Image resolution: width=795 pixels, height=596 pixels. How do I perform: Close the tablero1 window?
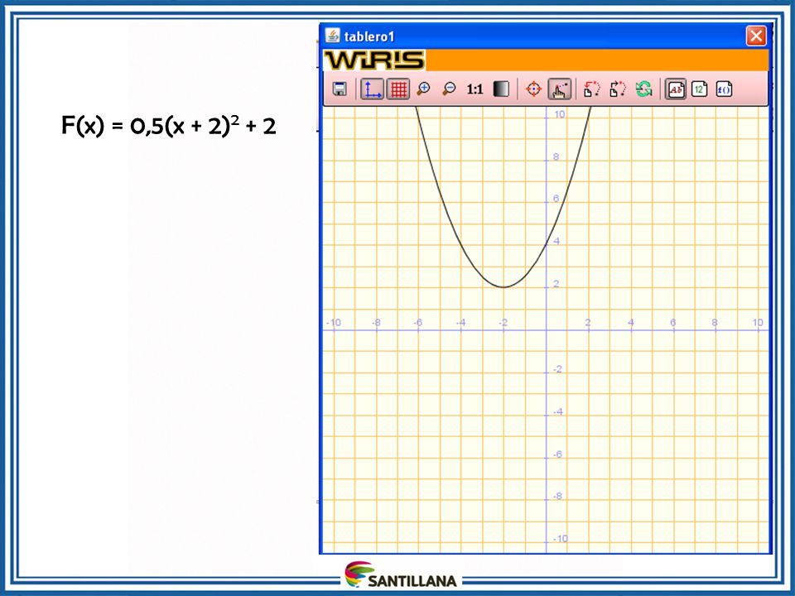tap(756, 36)
